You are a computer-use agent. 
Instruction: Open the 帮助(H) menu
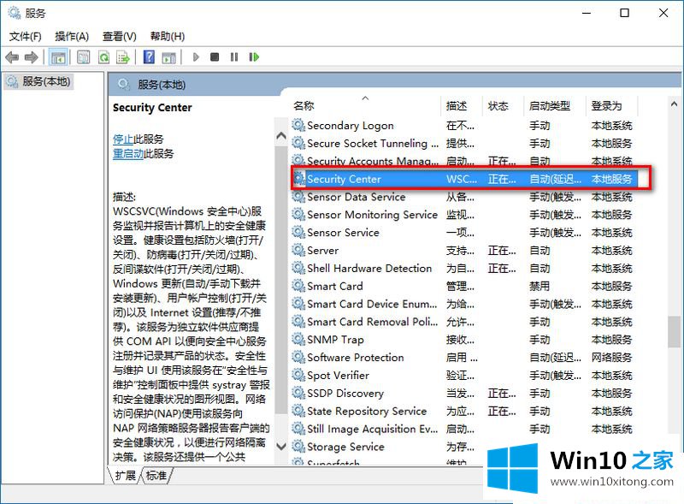pos(168,36)
